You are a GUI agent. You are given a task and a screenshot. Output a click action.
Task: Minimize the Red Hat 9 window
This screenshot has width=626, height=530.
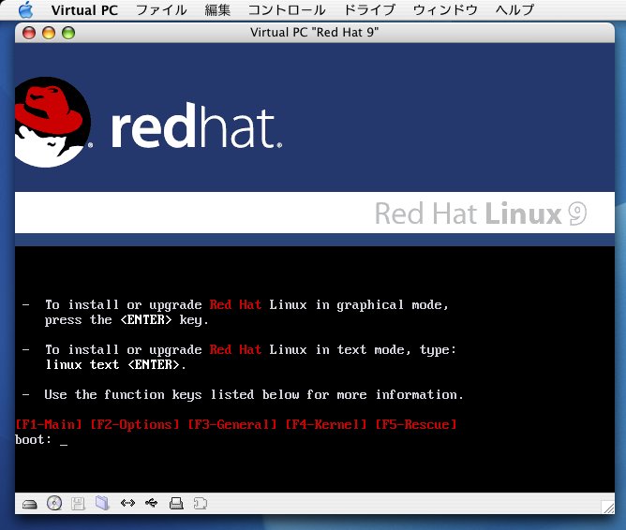pyautogui.click(x=49, y=33)
